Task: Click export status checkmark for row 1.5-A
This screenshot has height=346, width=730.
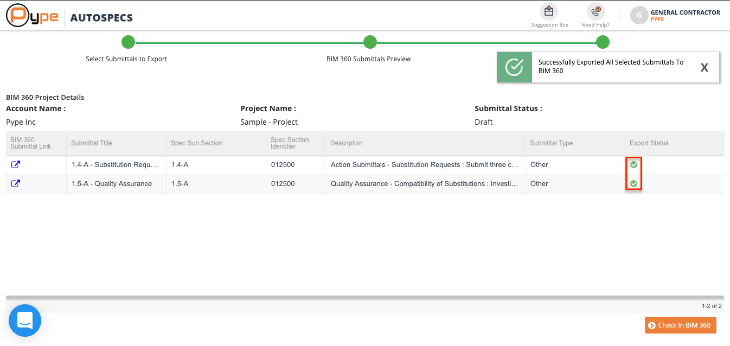Action: pos(633,184)
